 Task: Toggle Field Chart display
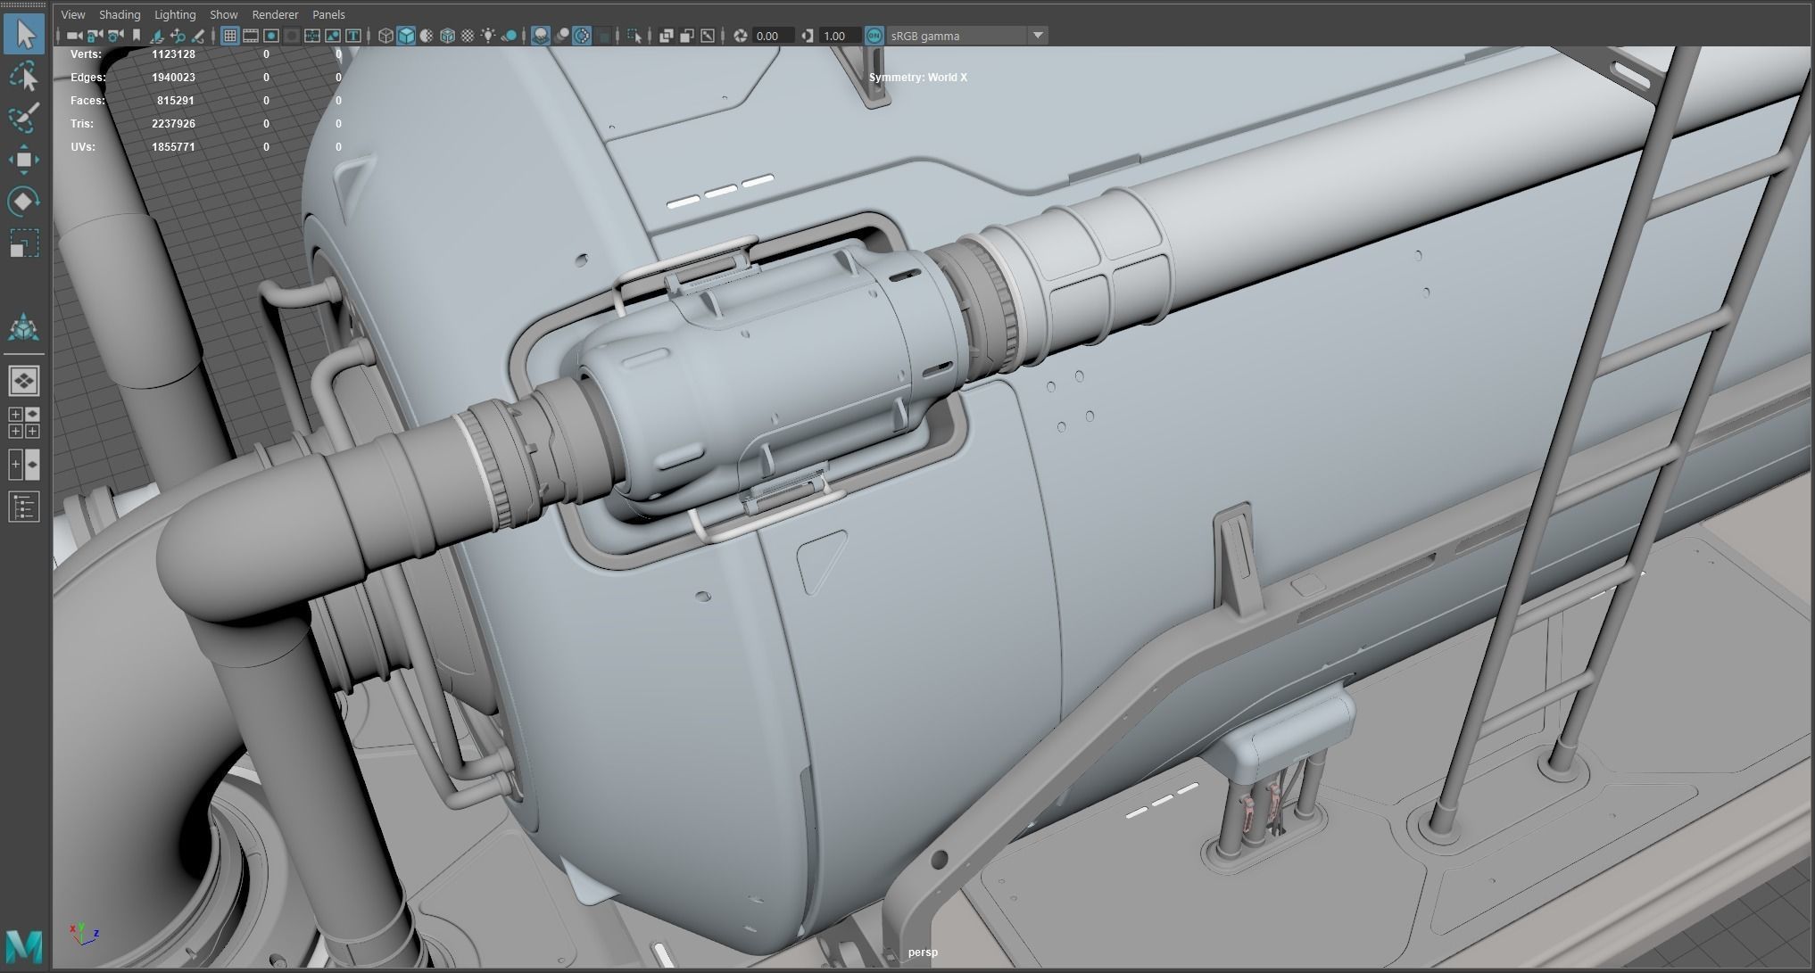pyautogui.click(x=312, y=36)
